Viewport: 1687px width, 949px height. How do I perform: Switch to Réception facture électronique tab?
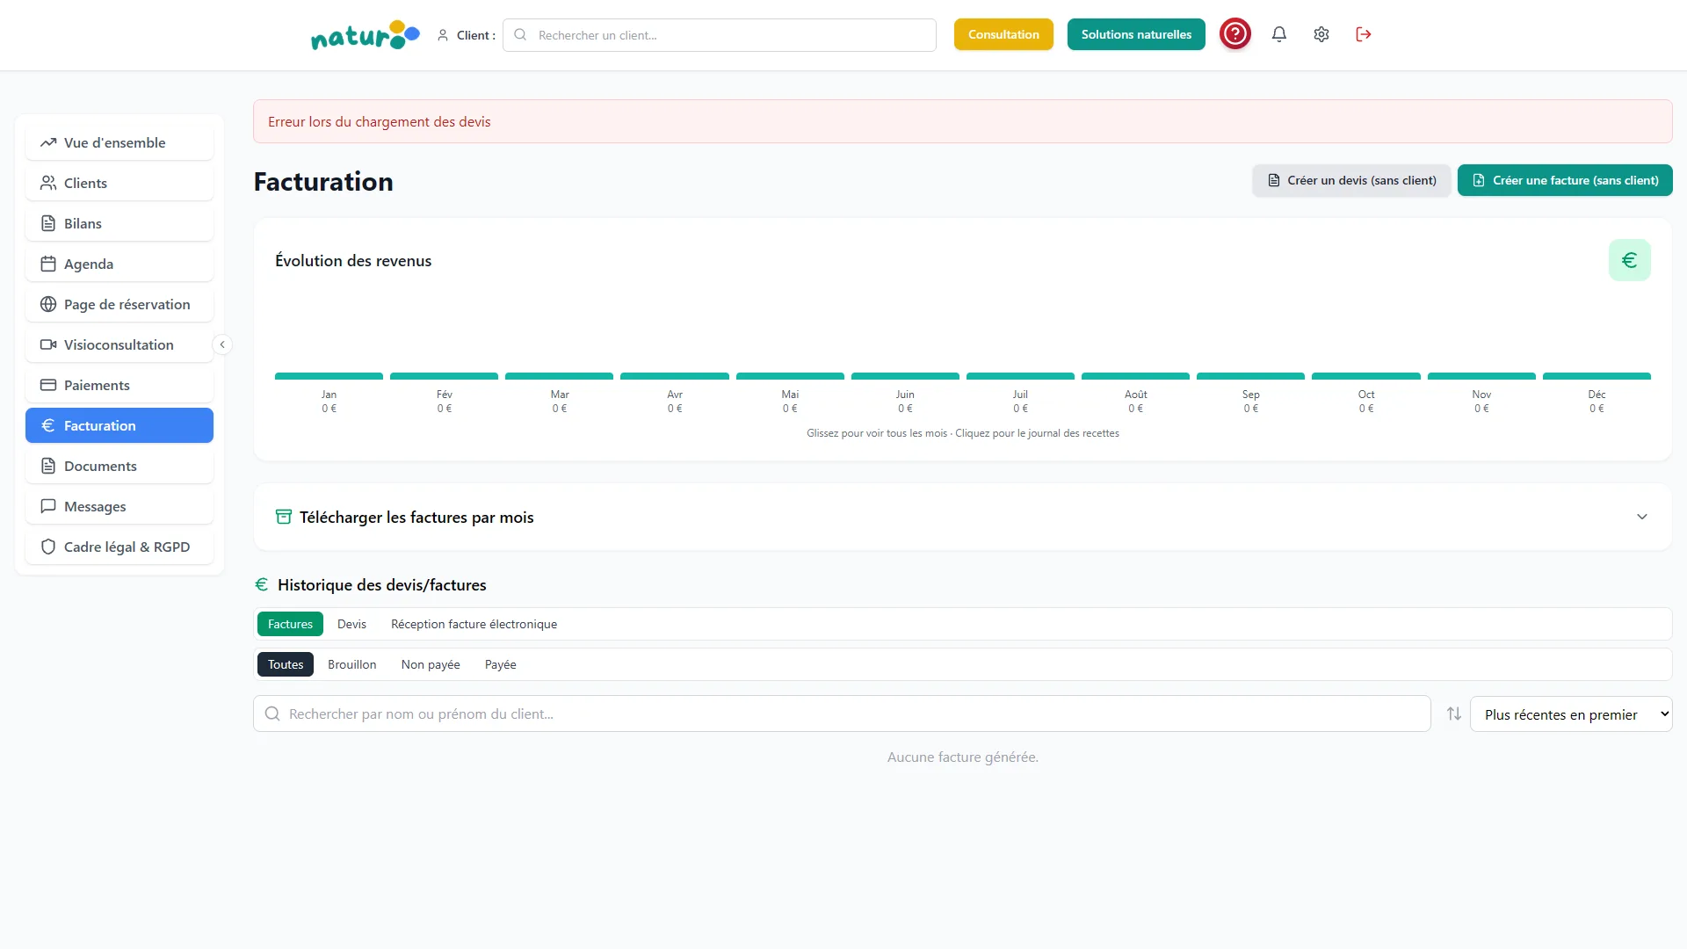(474, 624)
